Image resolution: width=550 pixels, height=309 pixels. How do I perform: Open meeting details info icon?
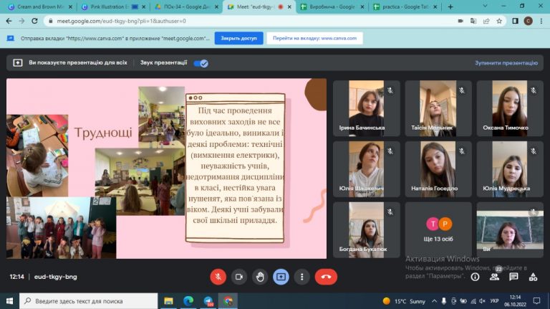point(475,277)
